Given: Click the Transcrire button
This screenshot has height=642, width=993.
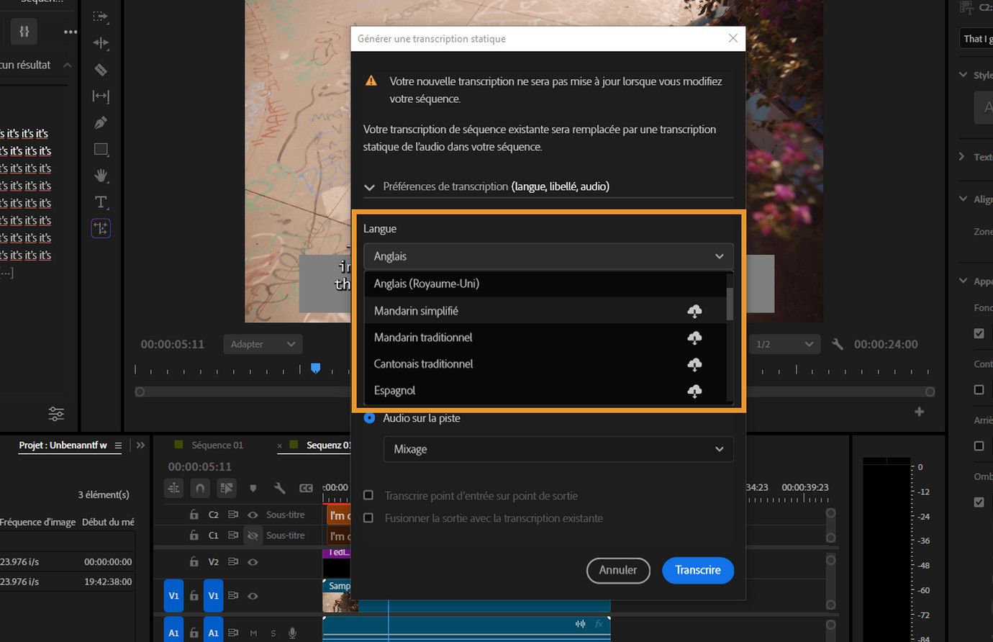Looking at the screenshot, I should tap(697, 570).
